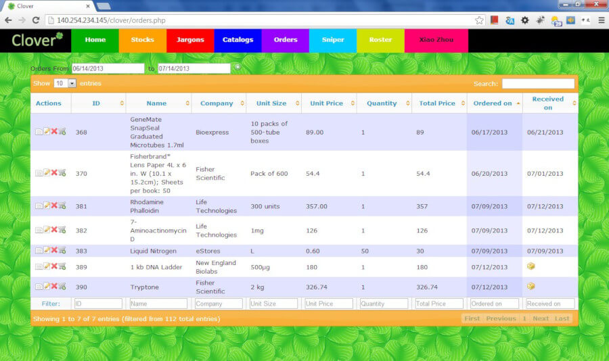
Task: Click the orders end date field
Action: [x=194, y=68]
